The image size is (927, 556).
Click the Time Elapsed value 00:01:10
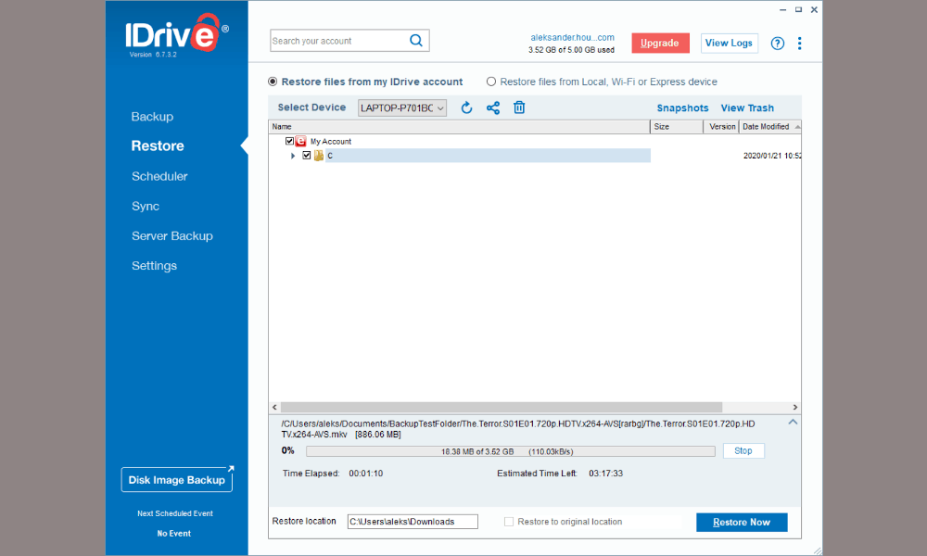click(365, 474)
